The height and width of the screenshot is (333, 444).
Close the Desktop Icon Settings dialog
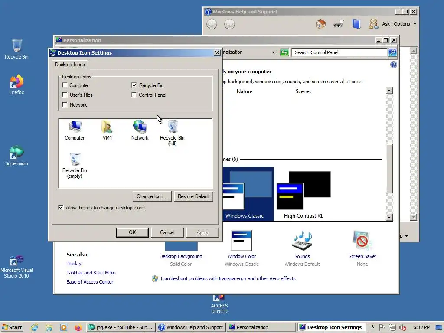pyautogui.click(x=217, y=52)
